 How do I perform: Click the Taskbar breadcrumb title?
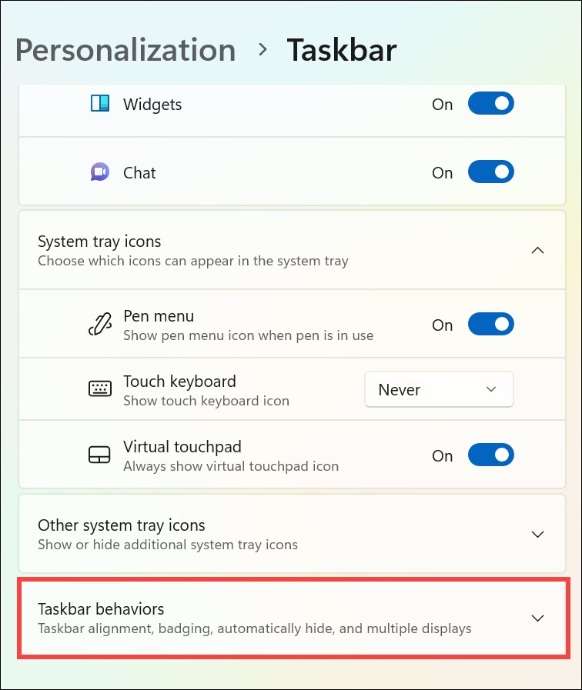pos(342,51)
